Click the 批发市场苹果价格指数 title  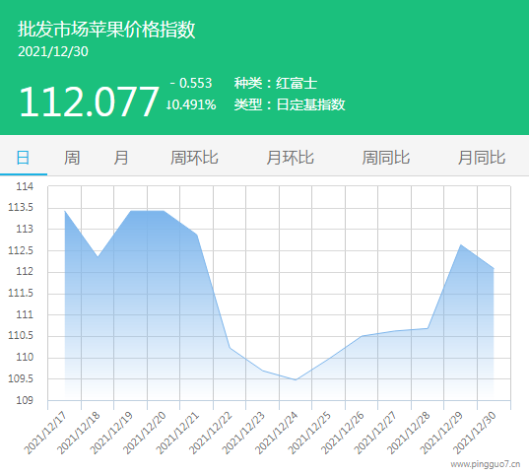106,30
